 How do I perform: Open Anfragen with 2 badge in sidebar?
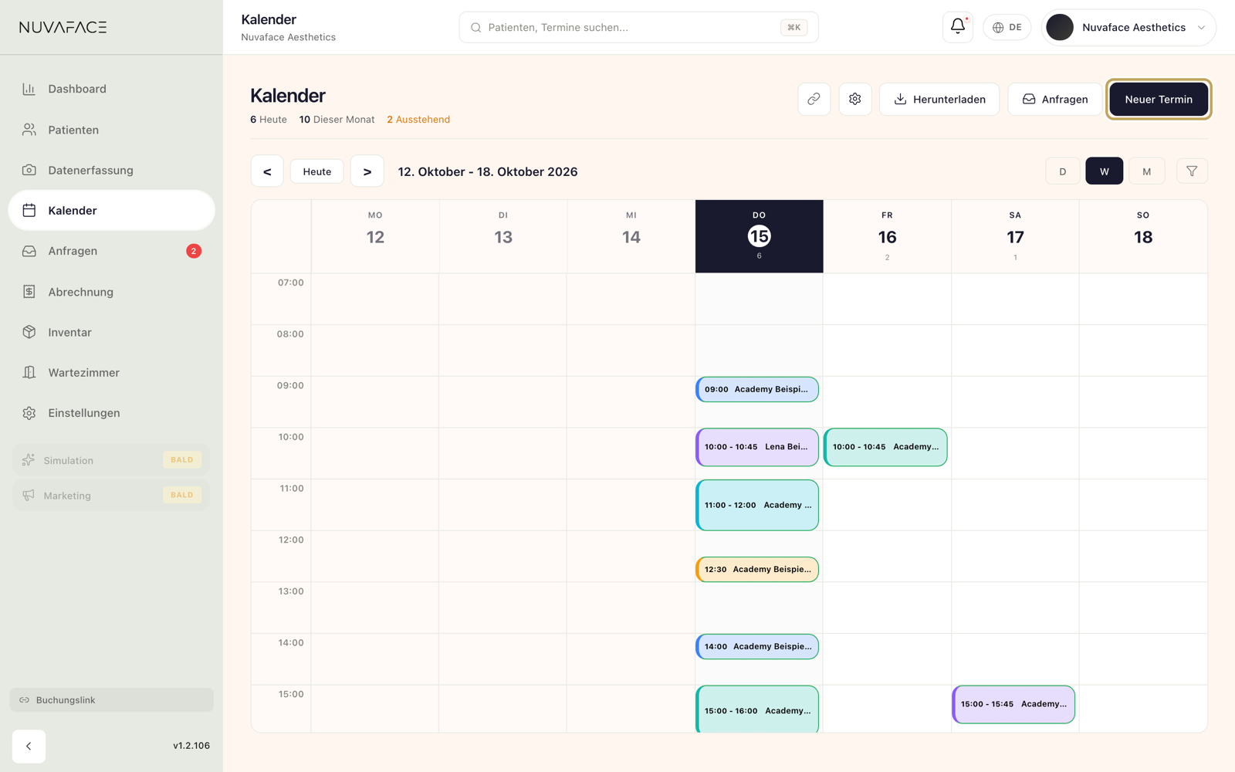pyautogui.click(x=111, y=251)
